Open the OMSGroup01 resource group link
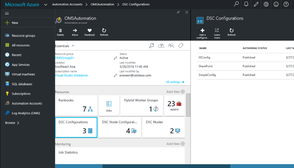294x168 pixels. pos(64,58)
